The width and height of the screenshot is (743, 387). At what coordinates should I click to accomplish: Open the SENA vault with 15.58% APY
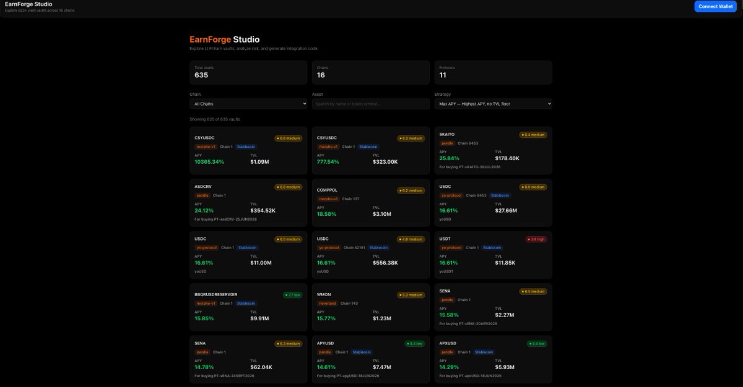pyautogui.click(x=493, y=307)
